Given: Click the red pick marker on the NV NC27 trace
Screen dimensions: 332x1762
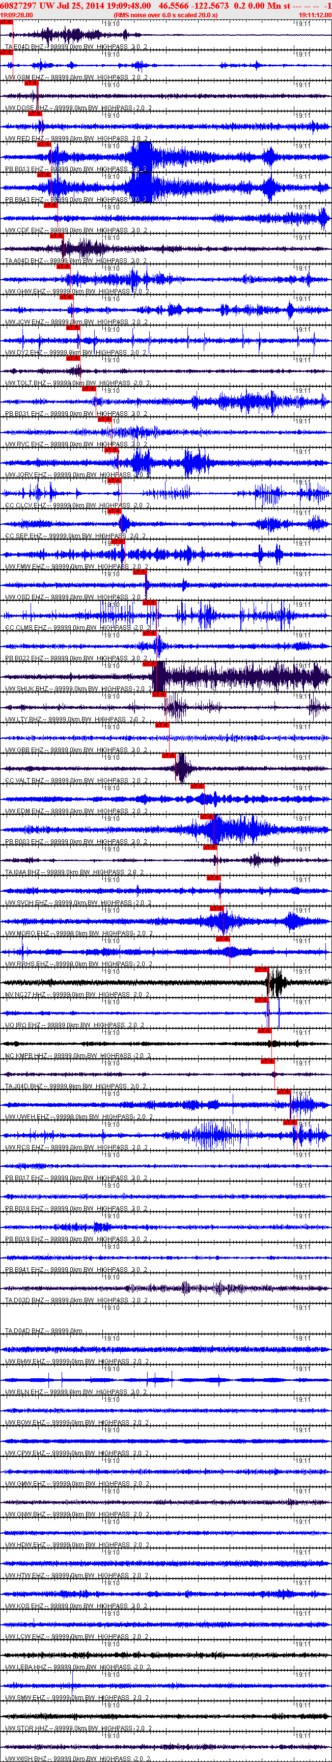Looking at the screenshot, I should (260, 969).
